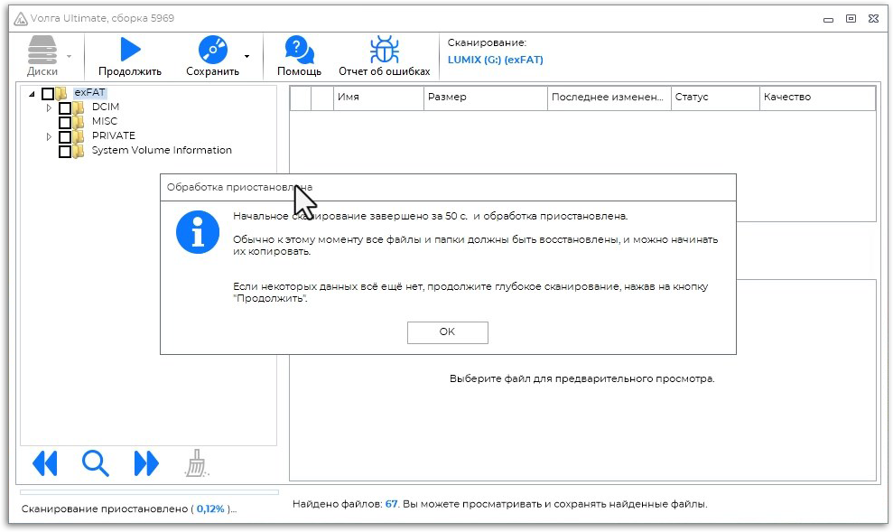Click Выберите файл для предварительного просмотра text
The width and height of the screenshot is (893, 532).
[x=582, y=378]
